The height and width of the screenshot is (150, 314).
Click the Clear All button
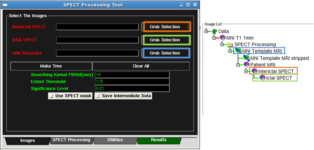(x=141, y=66)
